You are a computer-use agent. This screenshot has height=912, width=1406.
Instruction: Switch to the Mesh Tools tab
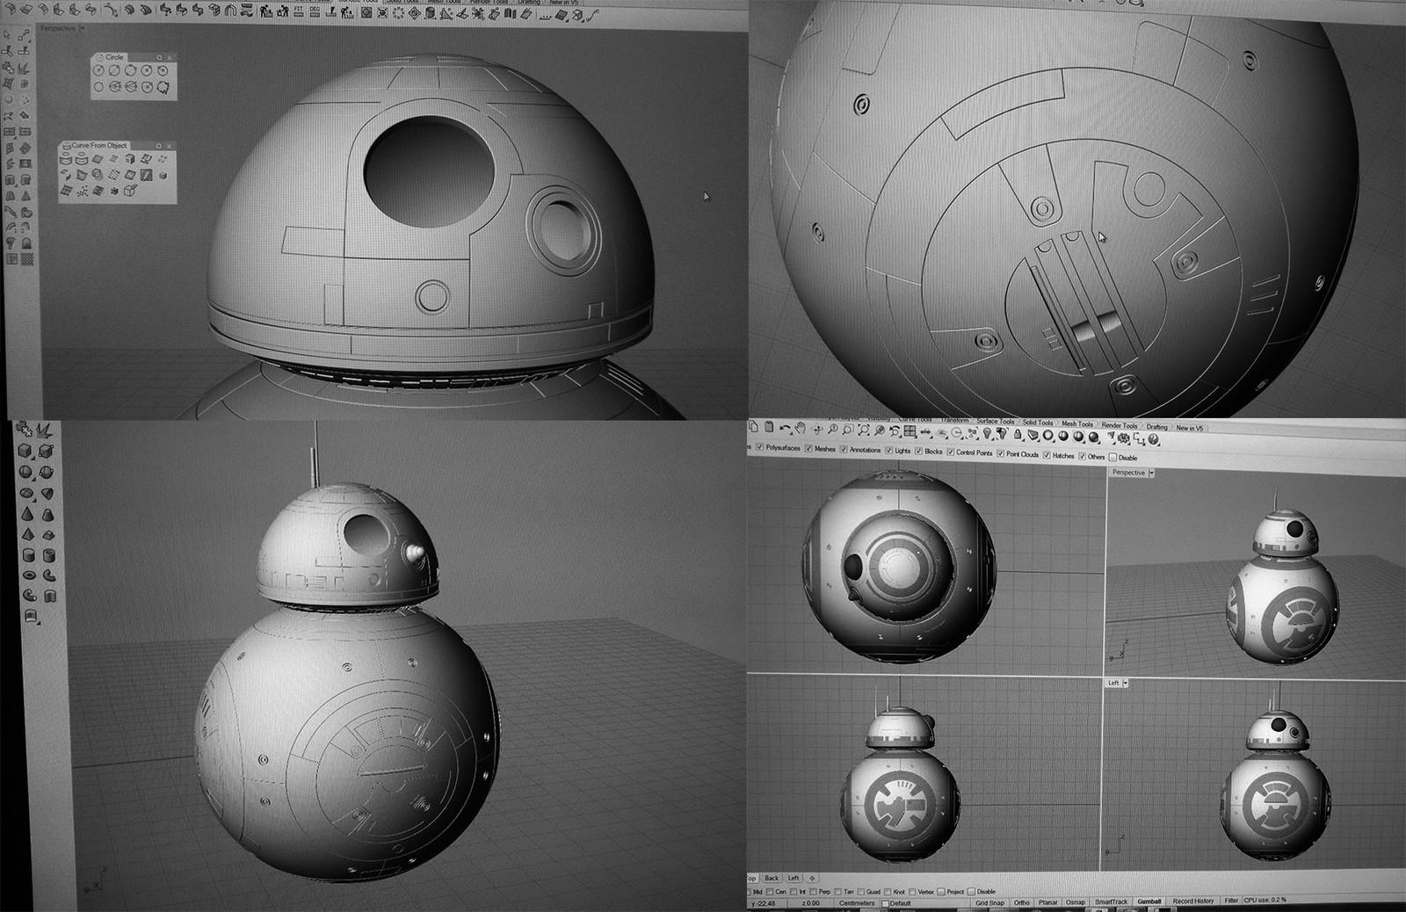(1077, 423)
